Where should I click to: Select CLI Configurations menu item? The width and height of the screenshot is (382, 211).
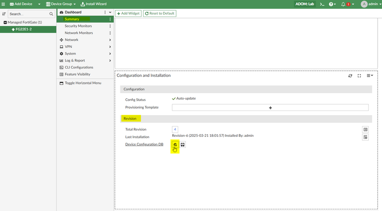click(x=79, y=67)
